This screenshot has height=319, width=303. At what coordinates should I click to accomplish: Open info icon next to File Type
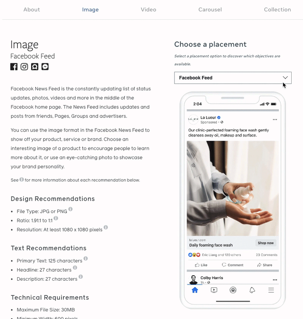point(71,209)
